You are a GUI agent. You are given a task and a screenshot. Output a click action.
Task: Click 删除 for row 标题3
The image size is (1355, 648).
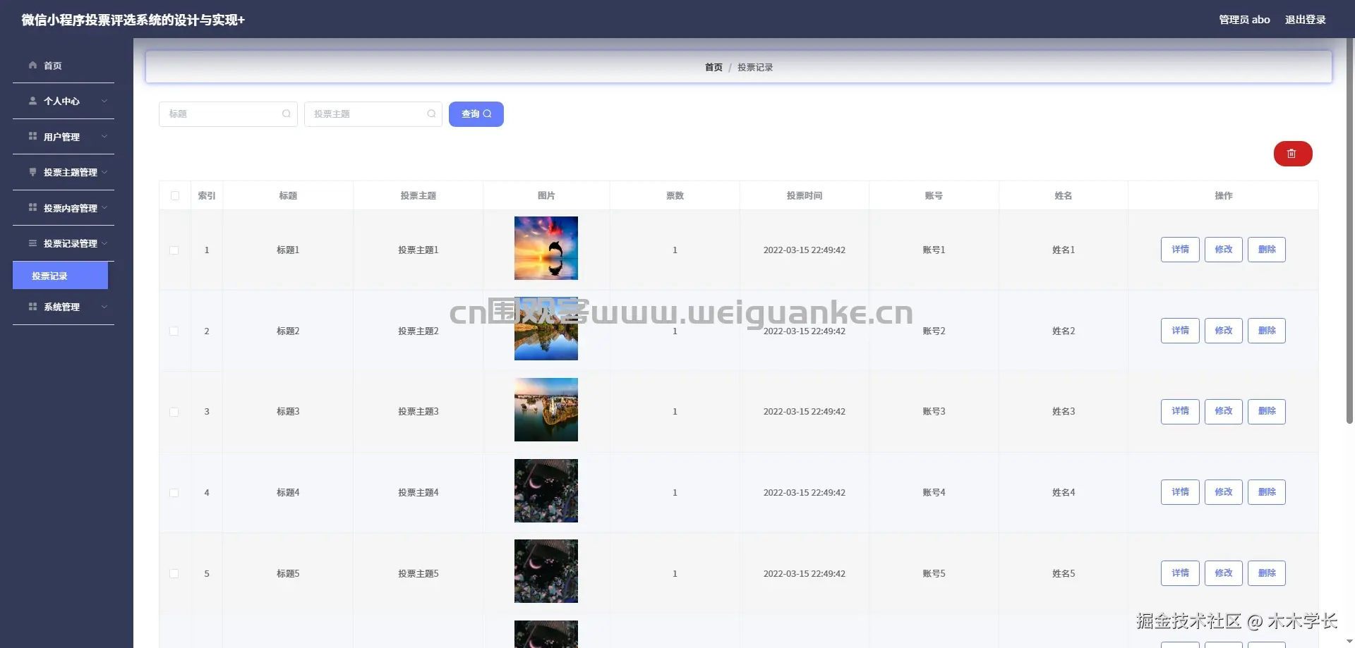click(1267, 411)
